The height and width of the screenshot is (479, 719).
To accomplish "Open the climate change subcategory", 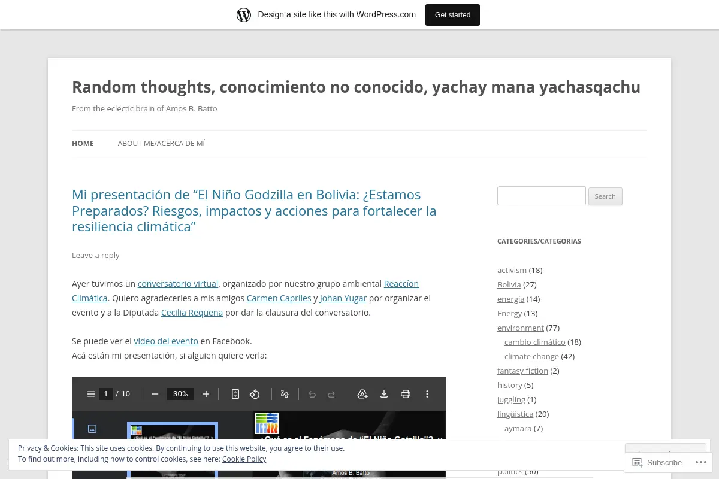I will click(531, 356).
